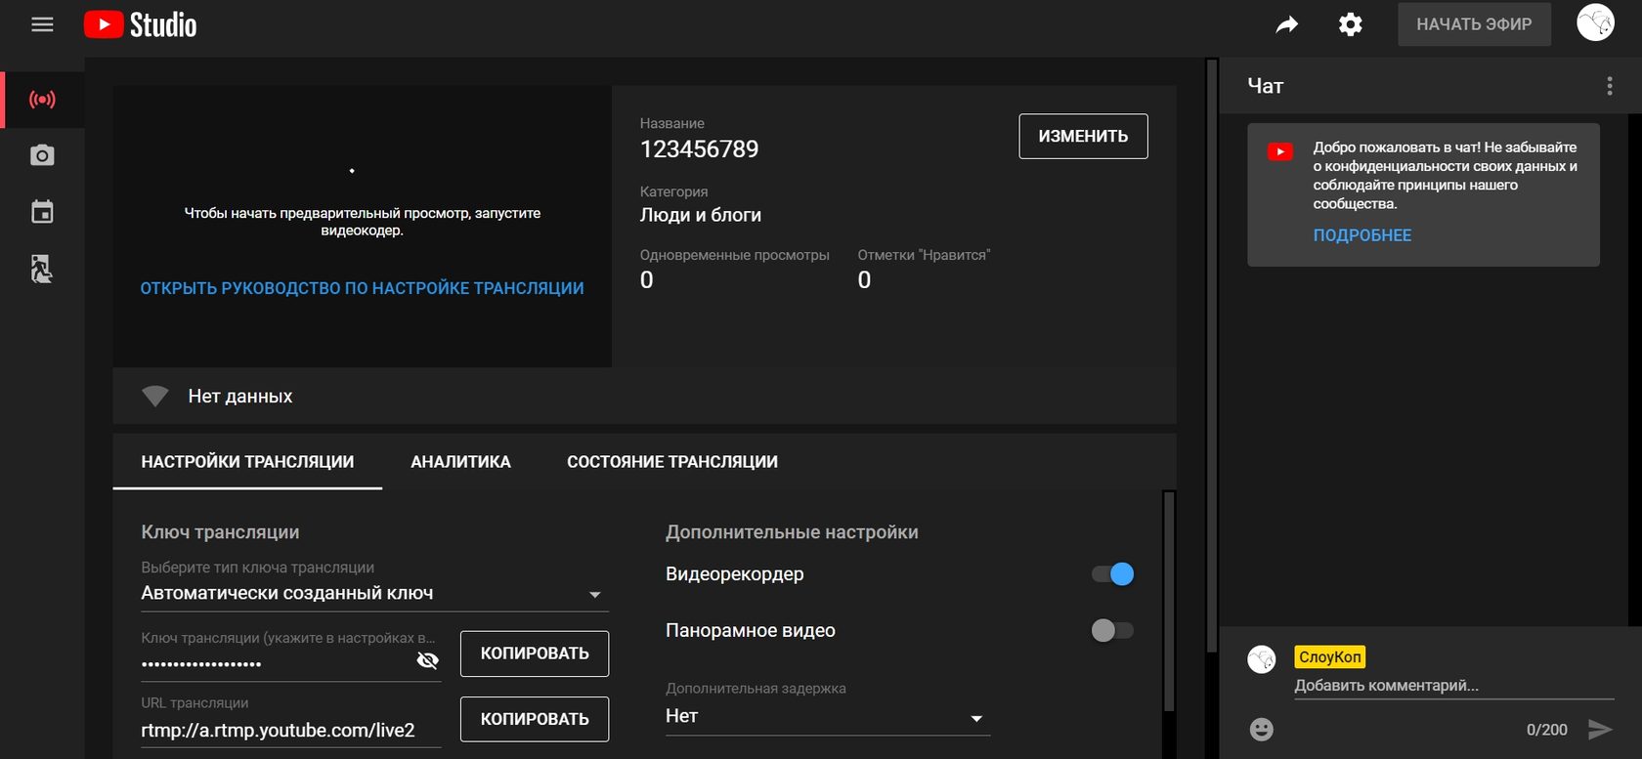
Task: Expand the Дополнительная задержка dropdown
Action: [828, 717]
